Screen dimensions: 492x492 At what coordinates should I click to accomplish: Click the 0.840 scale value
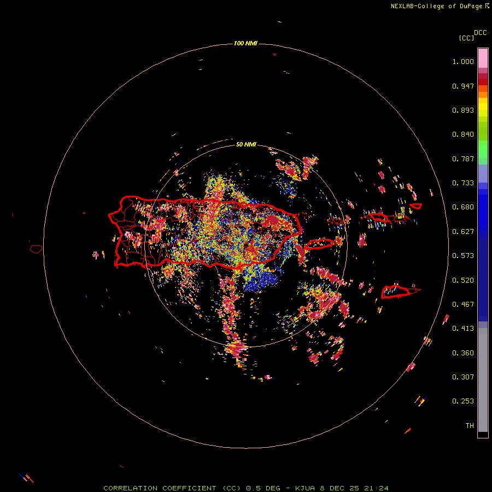463,134
